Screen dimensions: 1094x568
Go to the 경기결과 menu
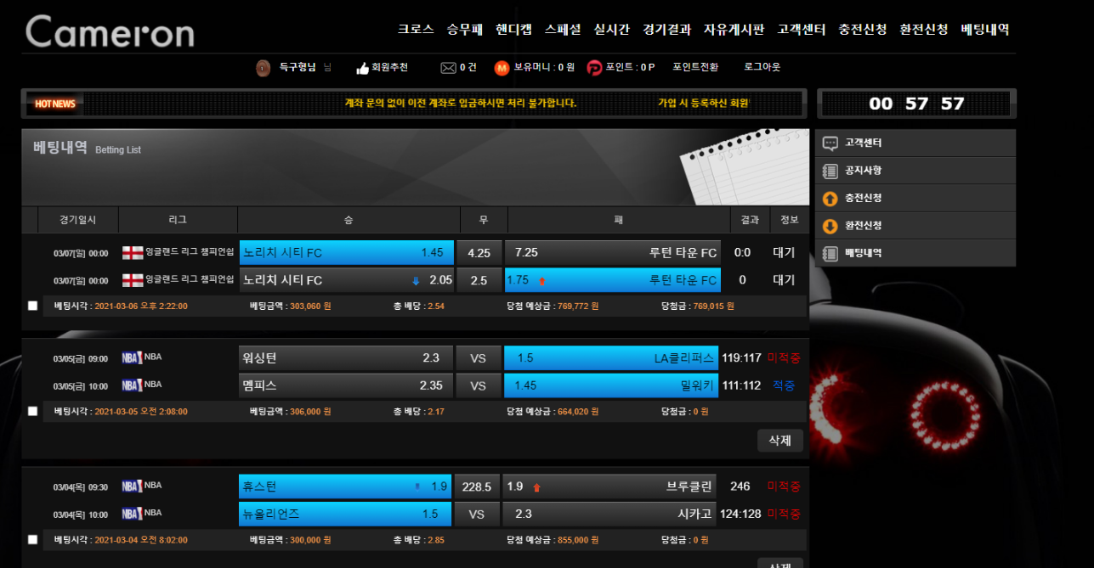(666, 29)
